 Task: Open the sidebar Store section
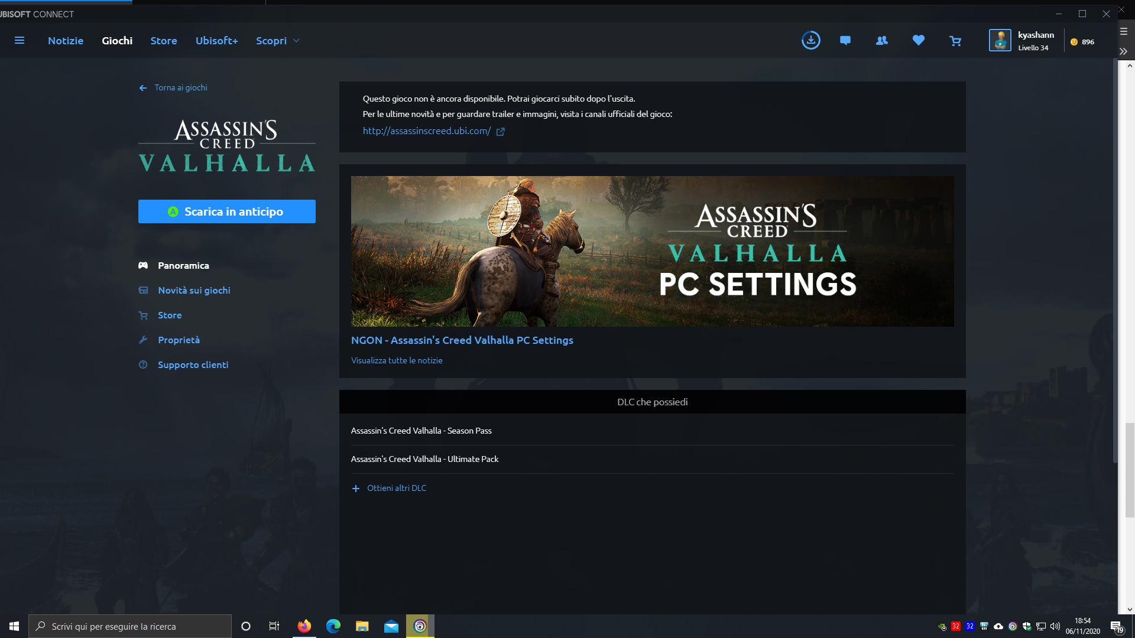[170, 315]
